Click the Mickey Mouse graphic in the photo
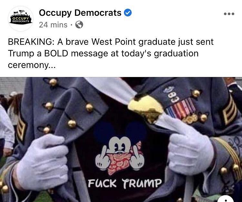The height and width of the screenshot is (202, 242). pyautogui.click(x=120, y=149)
